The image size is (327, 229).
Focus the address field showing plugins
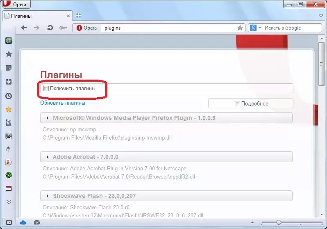coord(168,28)
